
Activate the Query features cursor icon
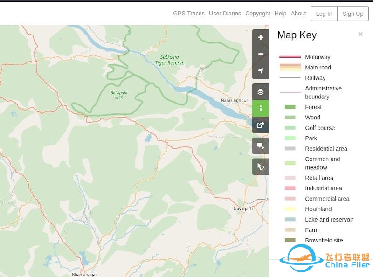coord(261,166)
